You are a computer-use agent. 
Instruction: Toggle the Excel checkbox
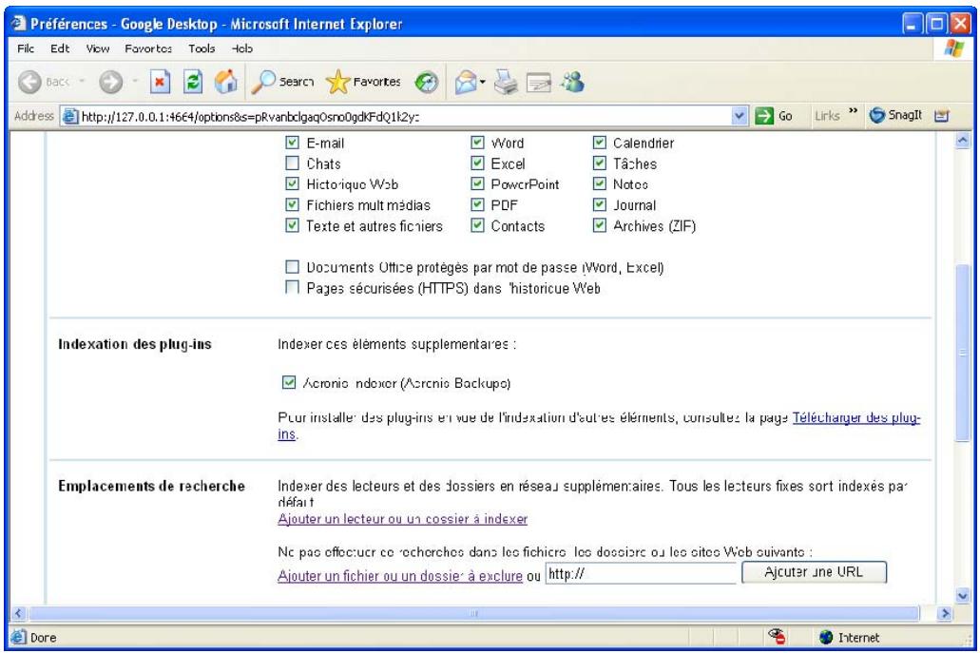477,163
